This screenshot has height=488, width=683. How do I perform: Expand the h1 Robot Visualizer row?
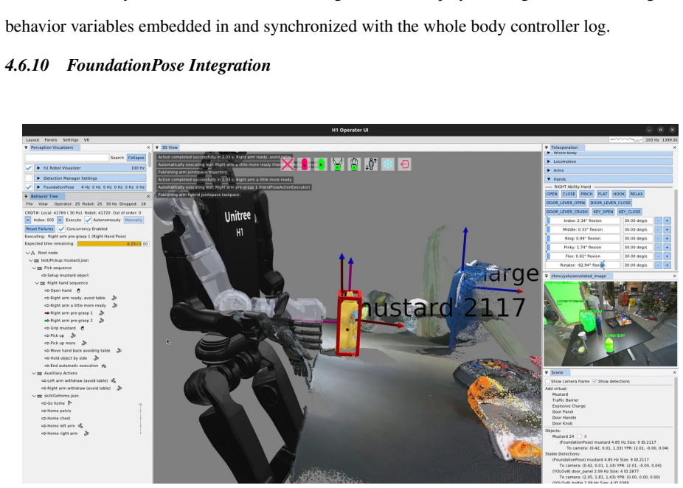pyautogui.click(x=38, y=167)
